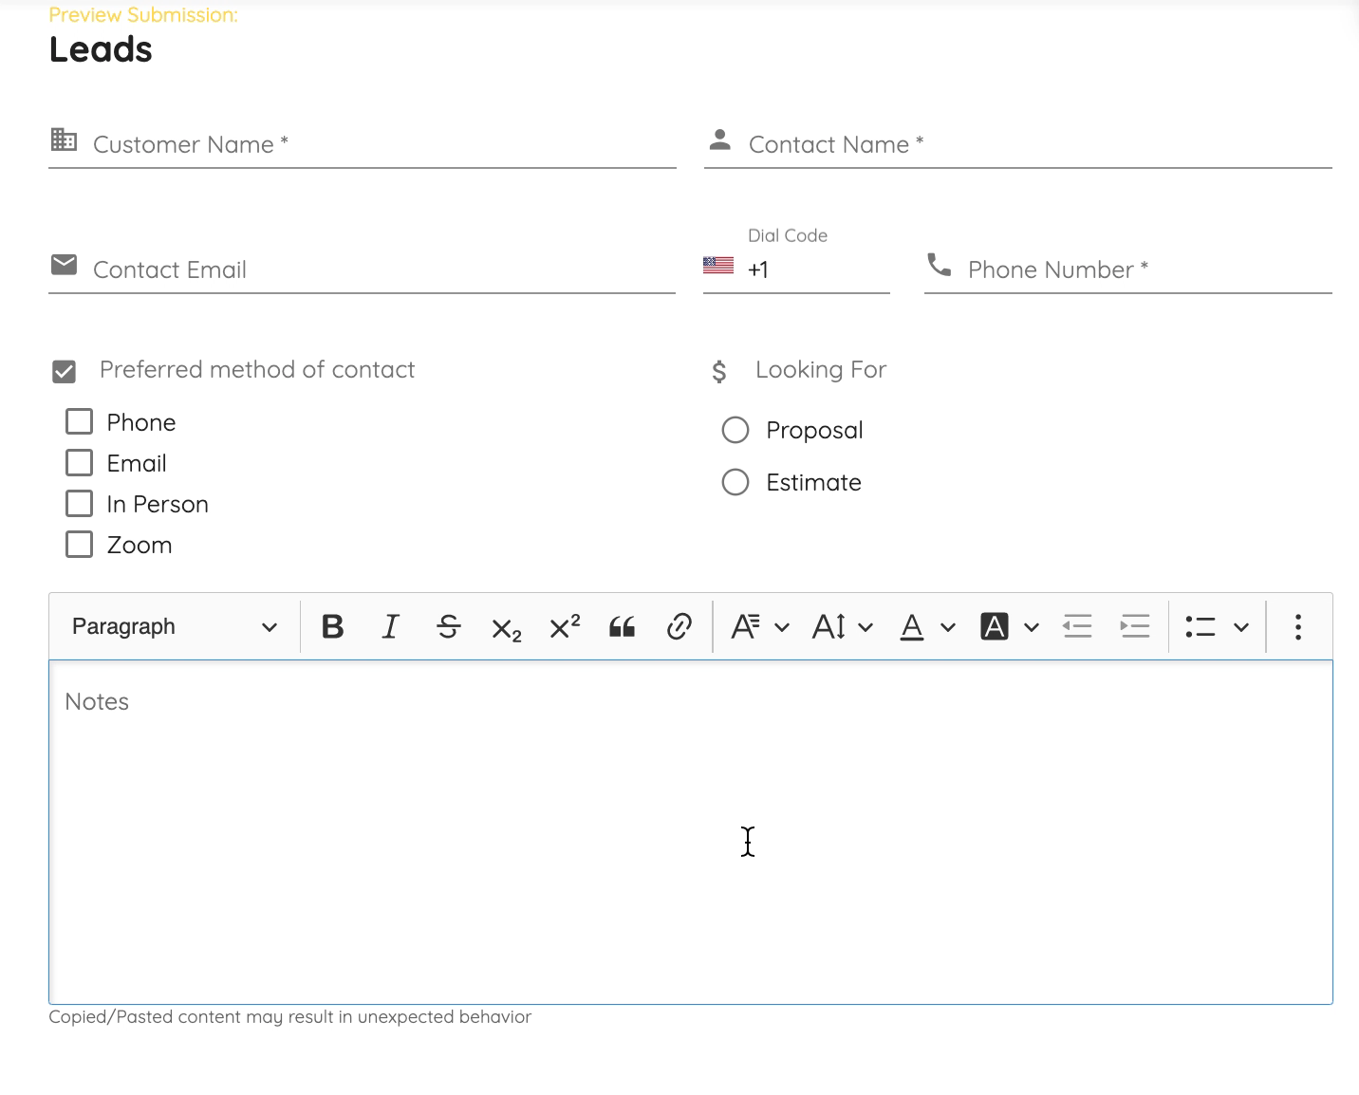Screen dimensions: 1359x1095
Task: Open the font family dropdown
Action: [760, 626]
